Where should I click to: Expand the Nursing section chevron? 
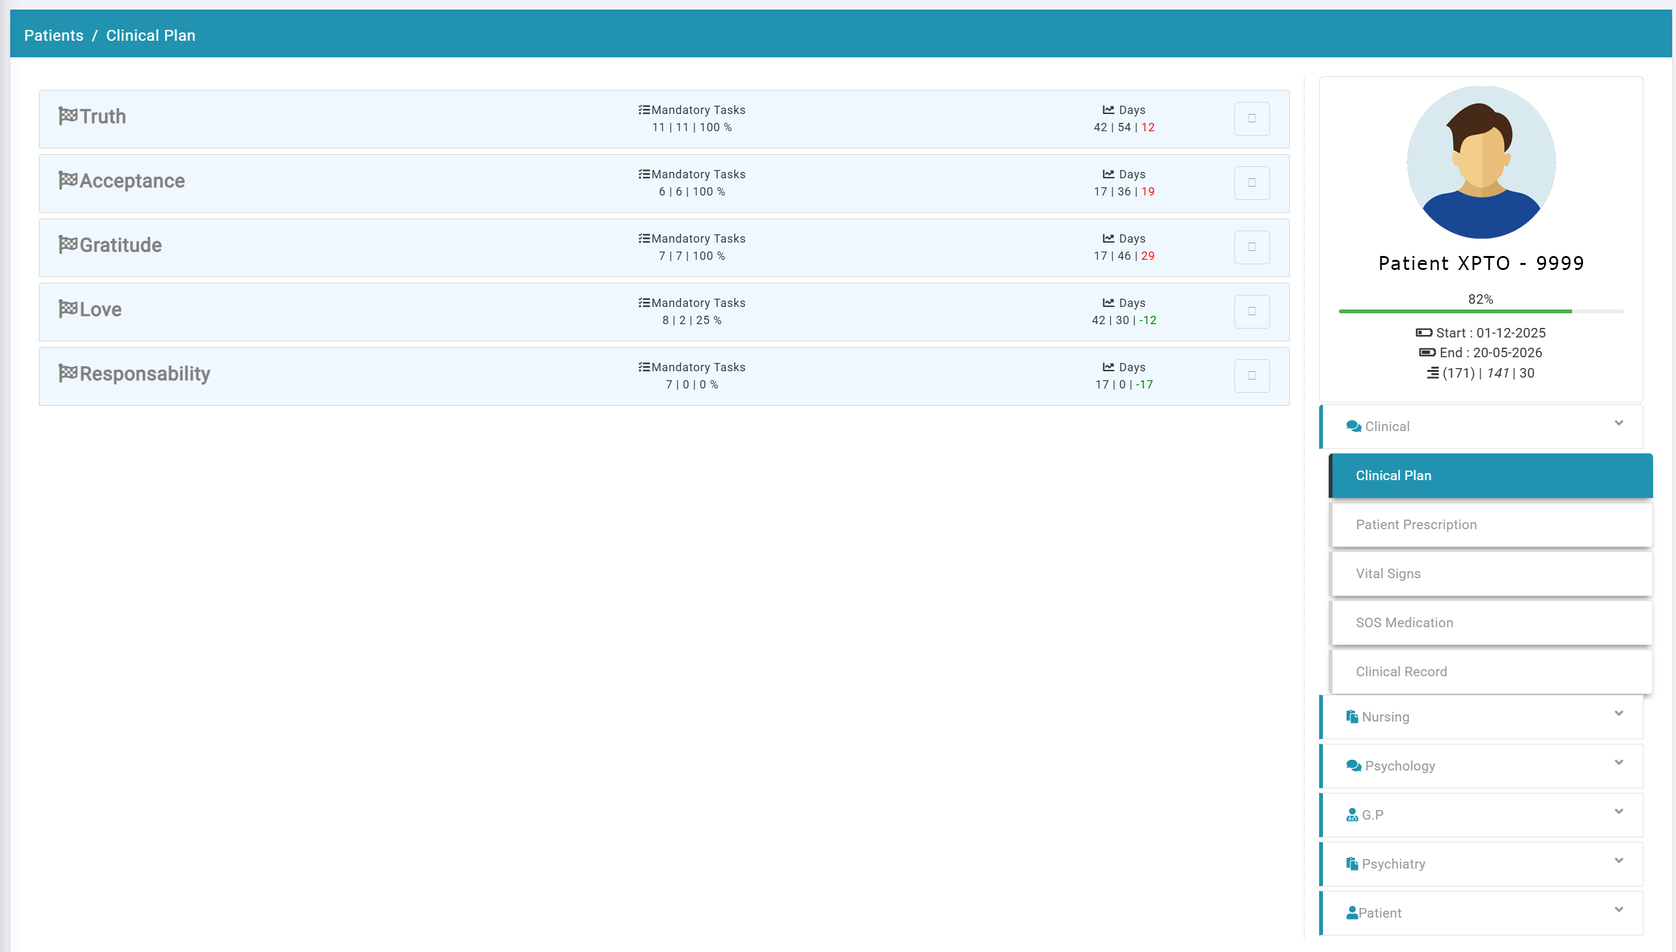[x=1619, y=713]
